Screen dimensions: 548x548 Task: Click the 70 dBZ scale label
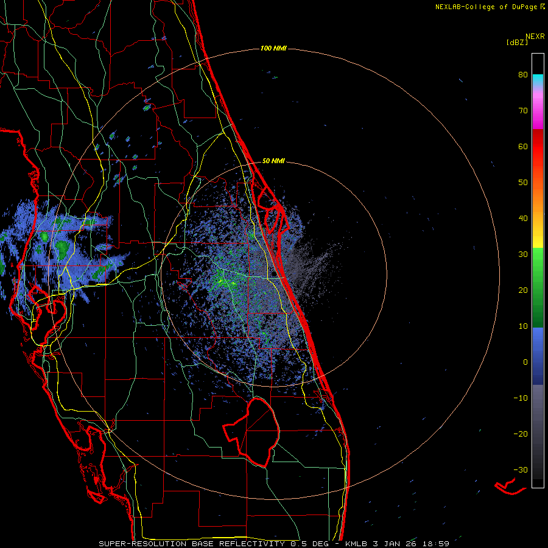coord(523,111)
